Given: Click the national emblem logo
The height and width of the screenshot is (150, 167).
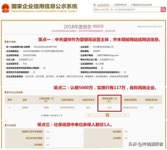Looking at the screenshot, I should point(5,8).
